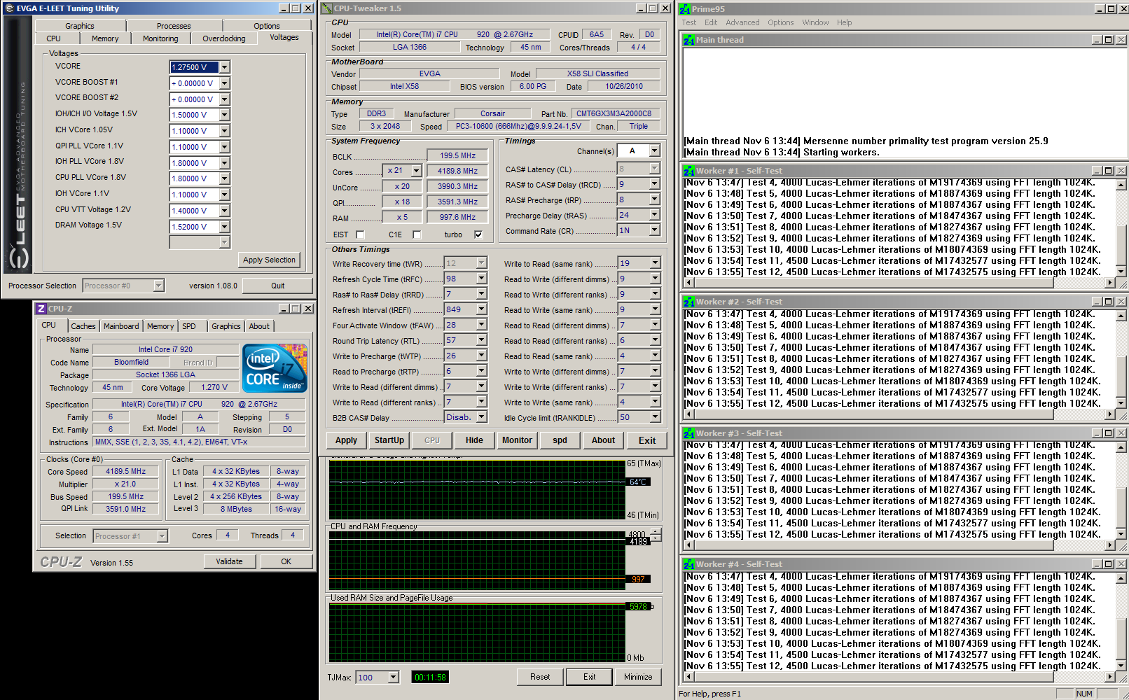This screenshot has height=700, width=1129.
Task: Open Prime95 Test menu
Action: (689, 22)
